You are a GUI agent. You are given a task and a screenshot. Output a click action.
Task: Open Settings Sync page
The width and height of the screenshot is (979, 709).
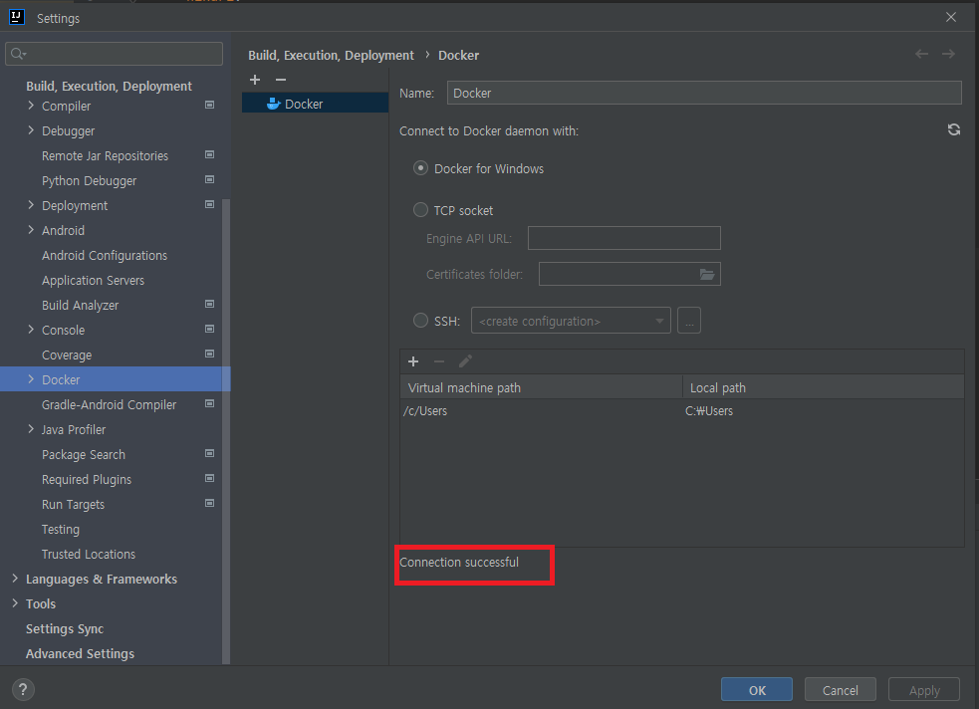point(65,629)
